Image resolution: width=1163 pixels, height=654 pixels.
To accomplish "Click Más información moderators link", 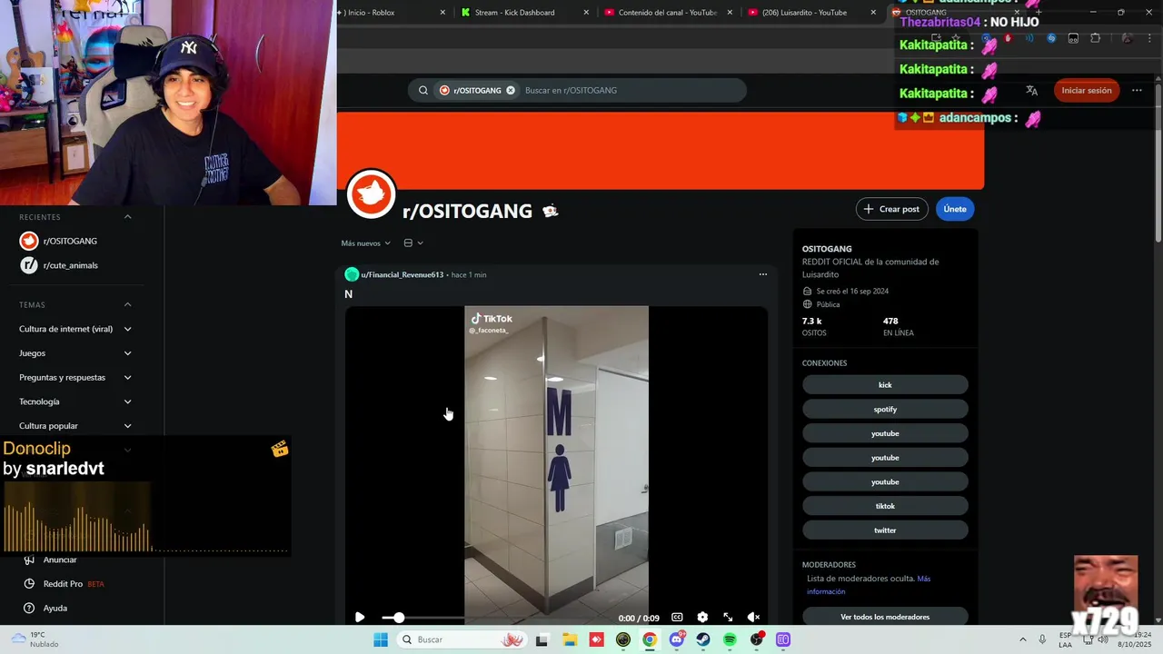I will (x=867, y=585).
